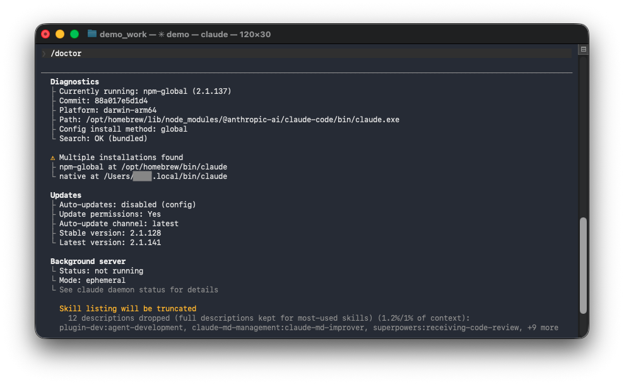Click the Auto-updates: disabled line
This screenshot has width=624, height=385.
(127, 205)
